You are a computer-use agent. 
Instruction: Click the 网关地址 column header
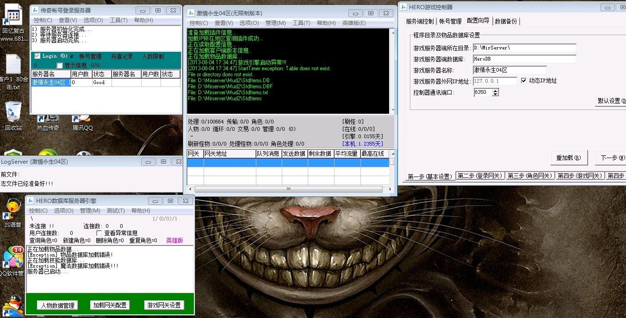coord(229,153)
